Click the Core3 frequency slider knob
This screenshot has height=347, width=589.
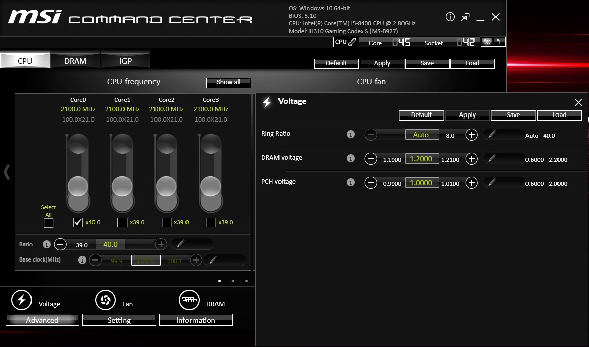(x=211, y=186)
